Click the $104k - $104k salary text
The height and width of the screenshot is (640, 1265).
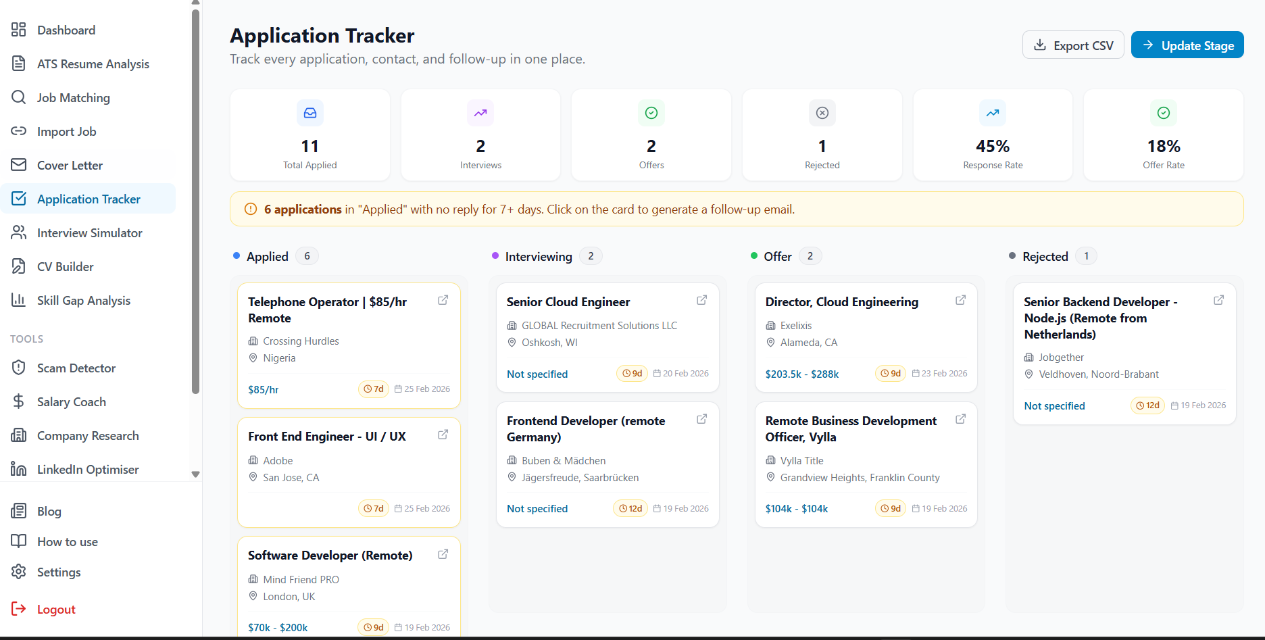(797, 509)
